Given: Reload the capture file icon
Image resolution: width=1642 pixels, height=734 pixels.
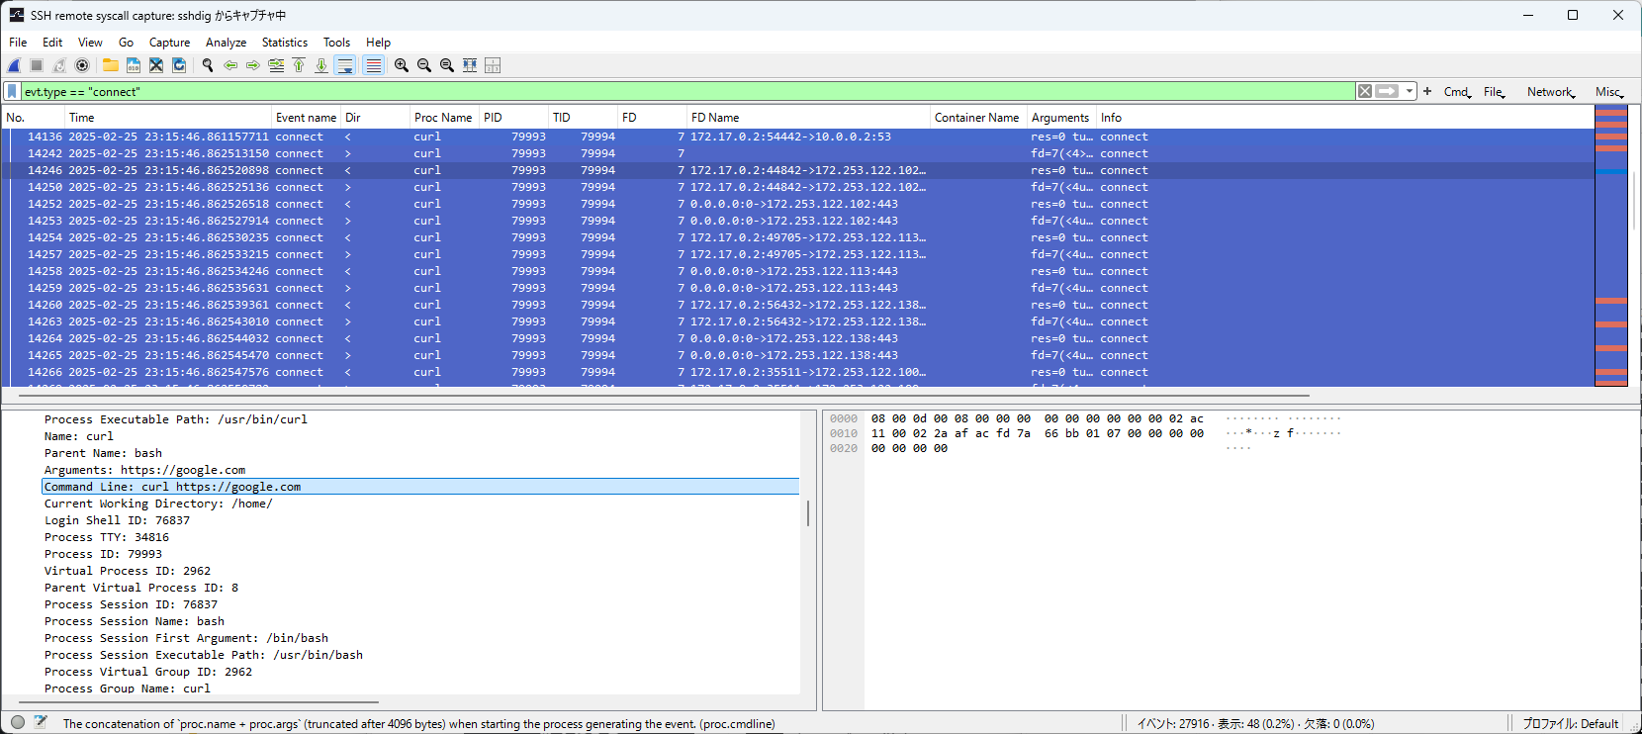Looking at the screenshot, I should pyautogui.click(x=179, y=65).
